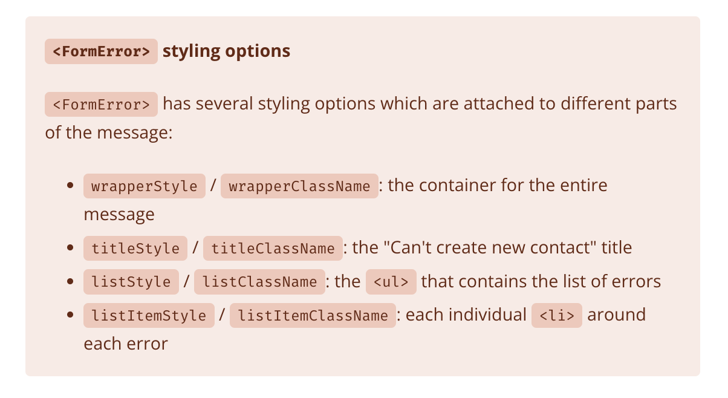This screenshot has width=728, height=398.
Task: Click the "each error" text line
Action: [125, 344]
